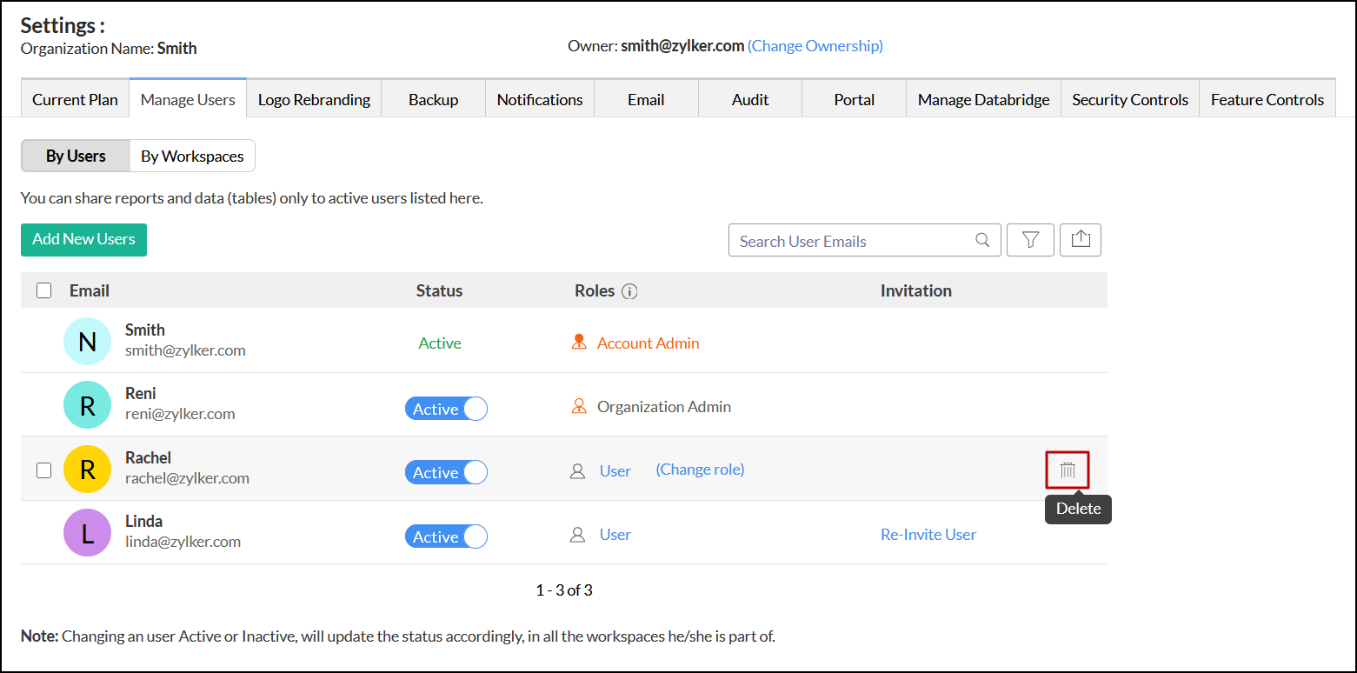Image resolution: width=1357 pixels, height=673 pixels.
Task: Check the select-all checkbox in header
Action: [43, 291]
